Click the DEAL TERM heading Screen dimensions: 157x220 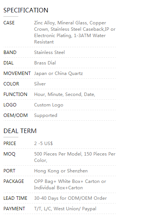pyautogui.click(x=20, y=131)
